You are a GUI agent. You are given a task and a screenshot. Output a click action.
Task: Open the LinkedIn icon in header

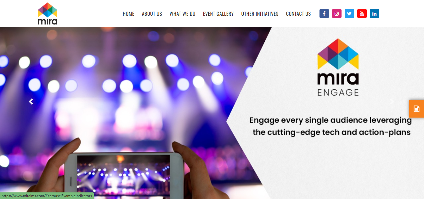click(x=374, y=14)
